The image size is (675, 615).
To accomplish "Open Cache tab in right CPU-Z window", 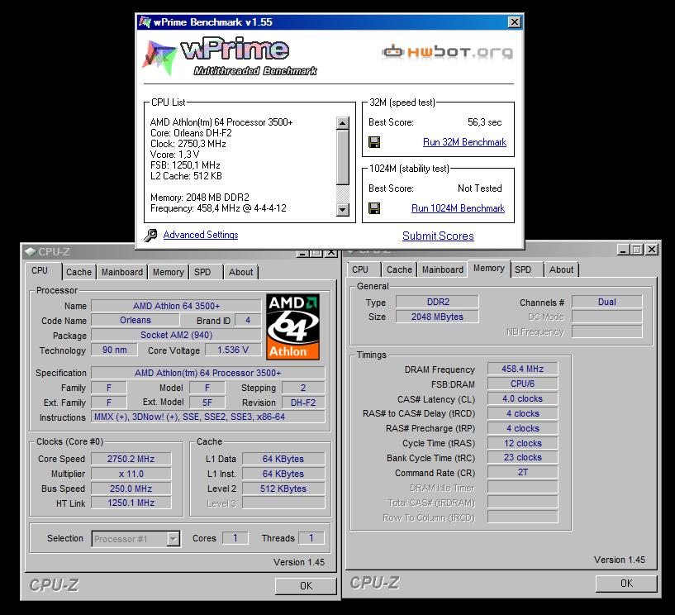I will click(x=399, y=269).
